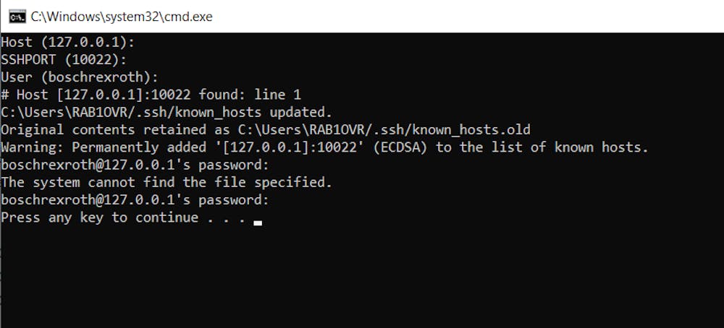Viewport: 724px width, 328px height.
Task: Click the C:\Windows\system32\cmd.exe window title
Action: click(122, 16)
